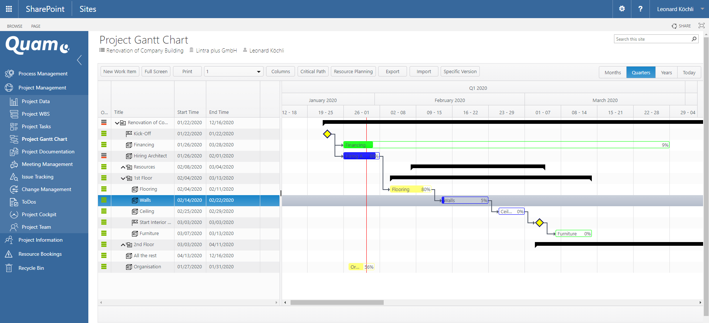Open the SharePoint app launcher grid

[x=9, y=9]
